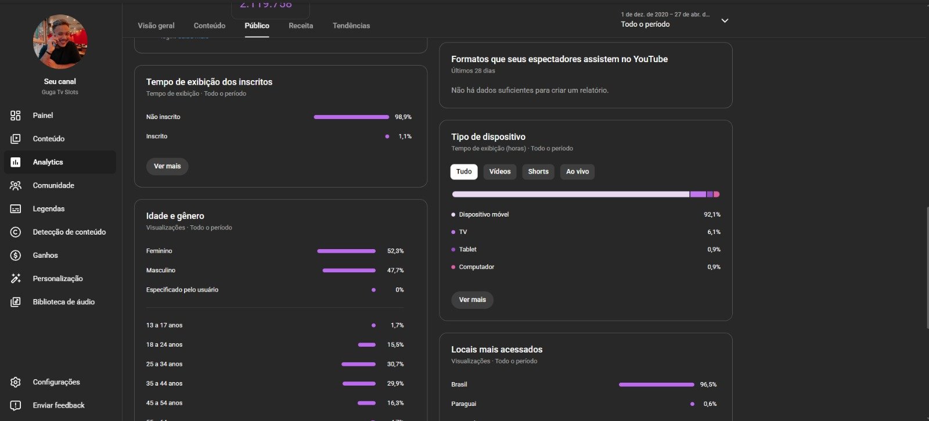This screenshot has height=421, width=929.
Task: Open Detecção de conteúdo copyright icon
Action: click(x=16, y=232)
